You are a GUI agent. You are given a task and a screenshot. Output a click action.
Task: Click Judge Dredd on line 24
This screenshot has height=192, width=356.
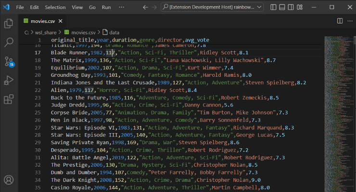click(68, 105)
